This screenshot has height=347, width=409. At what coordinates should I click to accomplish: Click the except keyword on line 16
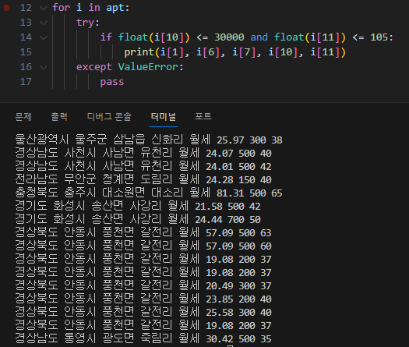pos(94,67)
